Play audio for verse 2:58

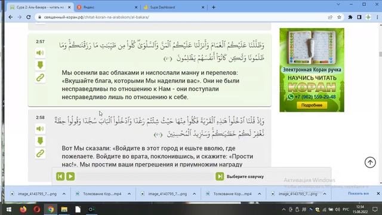click(40, 128)
